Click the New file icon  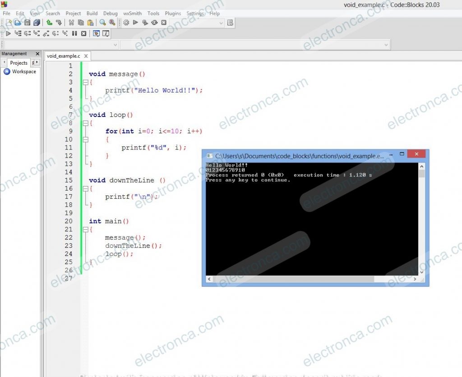point(9,23)
